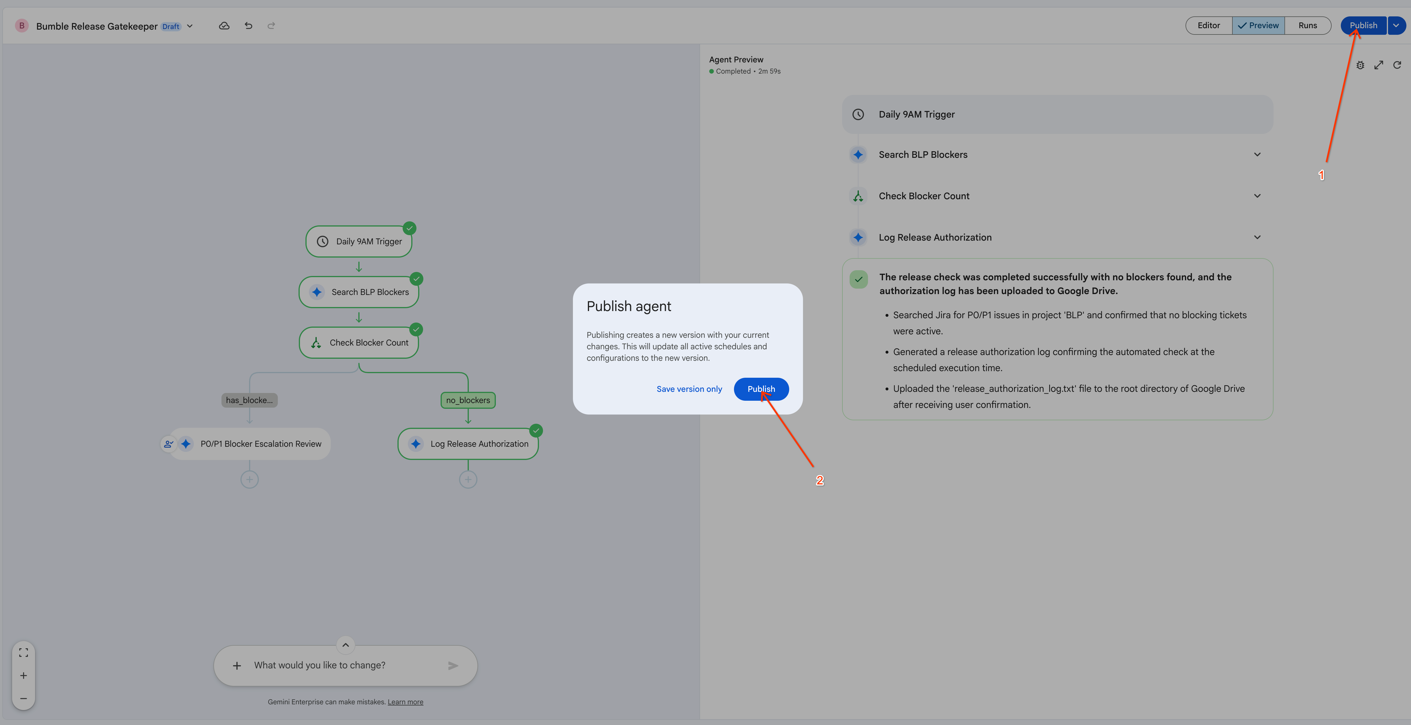This screenshot has height=725, width=1411.
Task: Expand the Search BLP Blockers preview step
Action: point(1257,154)
